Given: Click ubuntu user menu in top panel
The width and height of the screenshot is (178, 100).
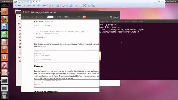Looking at the screenshot, I should click(170, 2).
